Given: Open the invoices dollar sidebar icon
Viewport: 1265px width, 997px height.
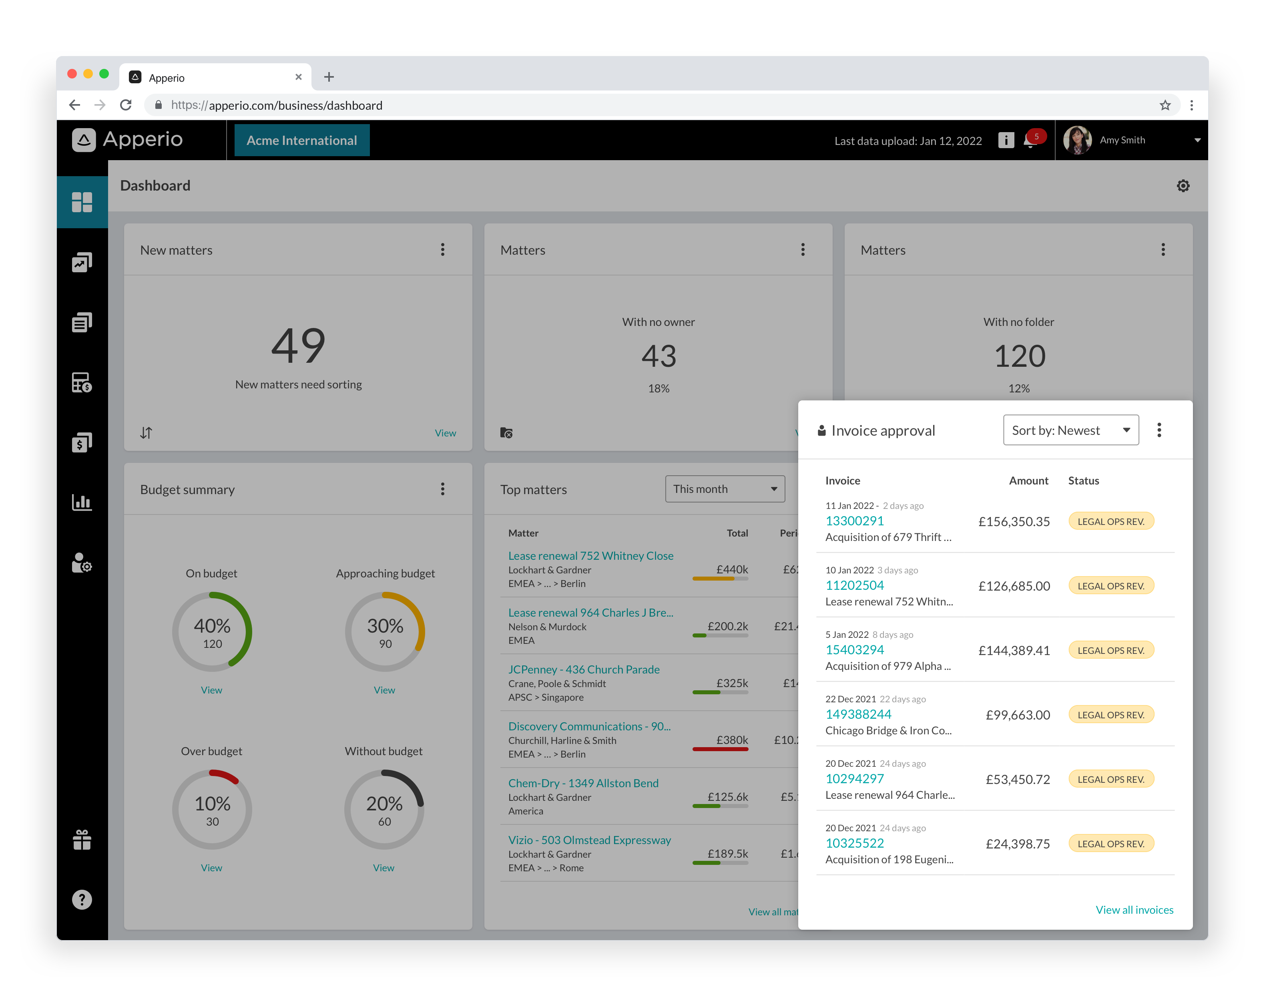Looking at the screenshot, I should click(x=82, y=442).
